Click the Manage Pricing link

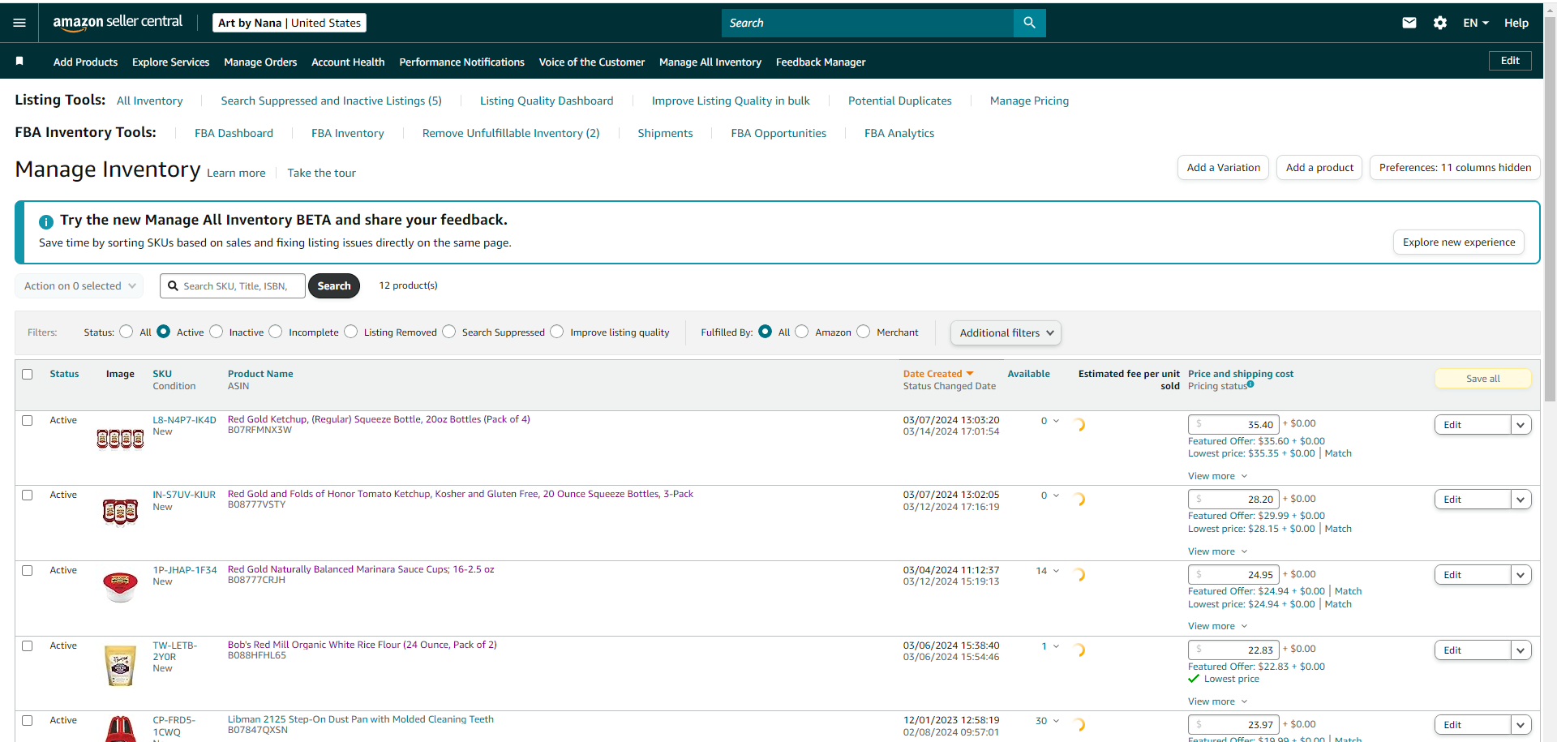tap(1029, 101)
